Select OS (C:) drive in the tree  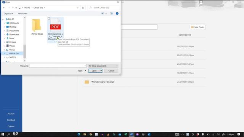(x=12, y=50)
